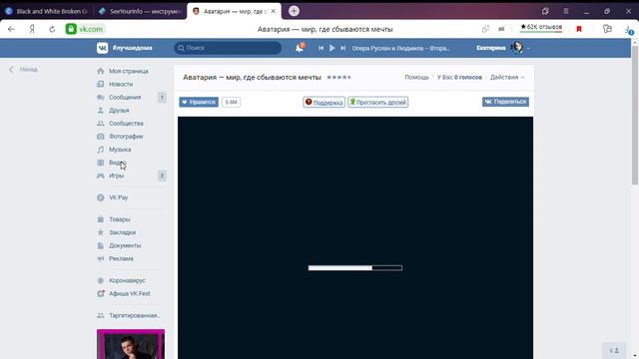Switch to the SeeYourInfo tab
The height and width of the screenshot is (359, 639).
(x=141, y=11)
